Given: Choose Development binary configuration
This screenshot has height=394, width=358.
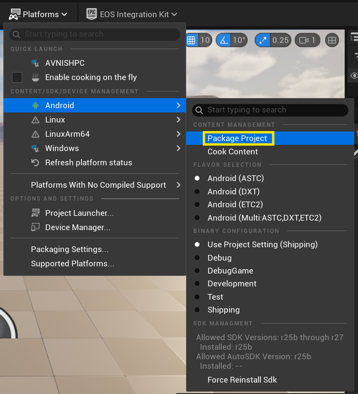Looking at the screenshot, I should tap(198, 283).
